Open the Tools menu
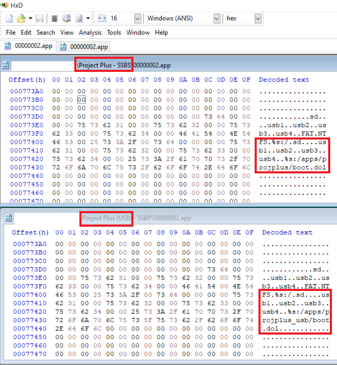Viewport: 337px width, 365px height. (114, 33)
